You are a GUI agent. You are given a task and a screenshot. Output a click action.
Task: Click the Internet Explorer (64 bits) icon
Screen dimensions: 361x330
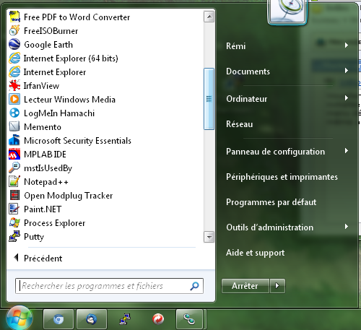click(14, 58)
